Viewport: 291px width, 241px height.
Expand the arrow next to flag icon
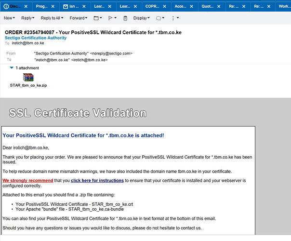pos(116,18)
